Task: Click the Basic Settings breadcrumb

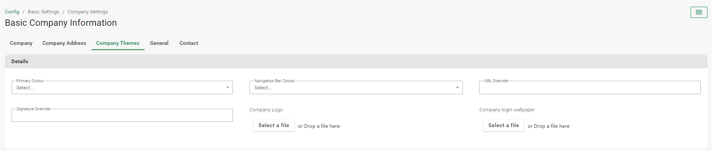Action: [x=43, y=12]
